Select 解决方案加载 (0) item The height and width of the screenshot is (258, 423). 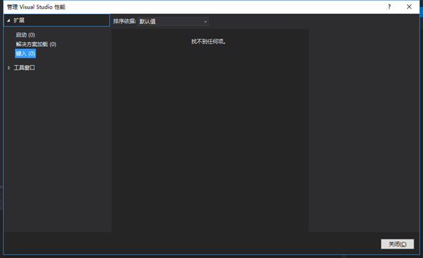[36, 44]
